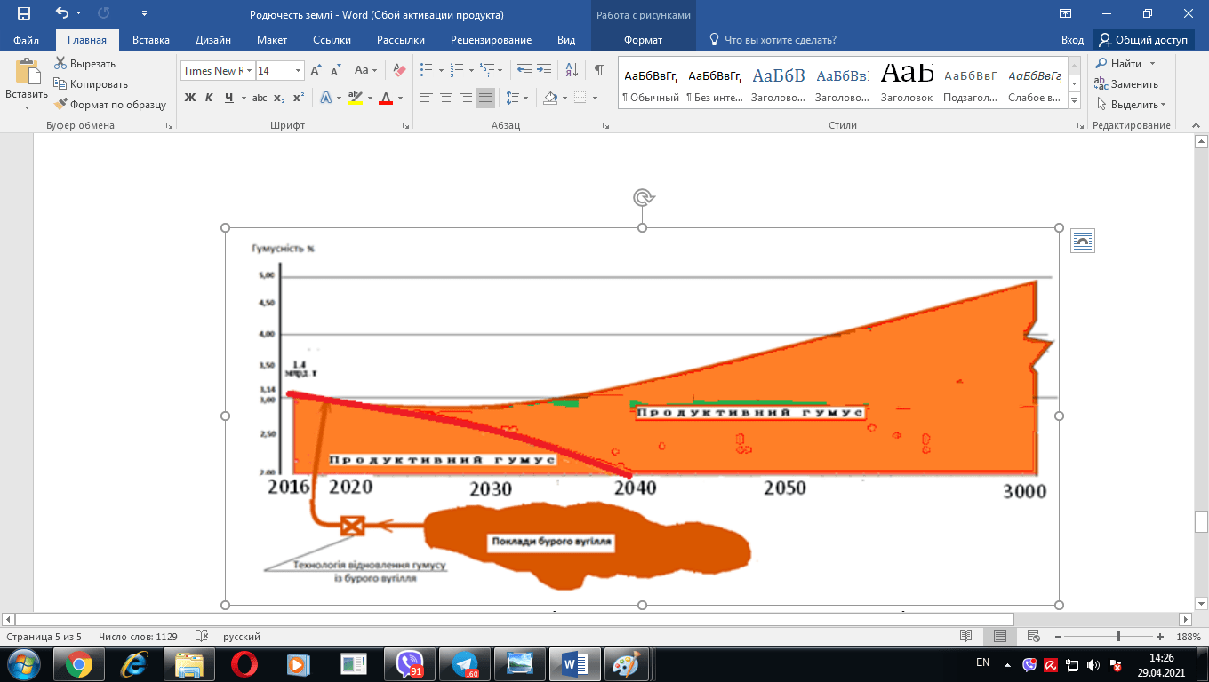Switch to the Макет tab
Image resolution: width=1209 pixels, height=682 pixels.
[272, 40]
